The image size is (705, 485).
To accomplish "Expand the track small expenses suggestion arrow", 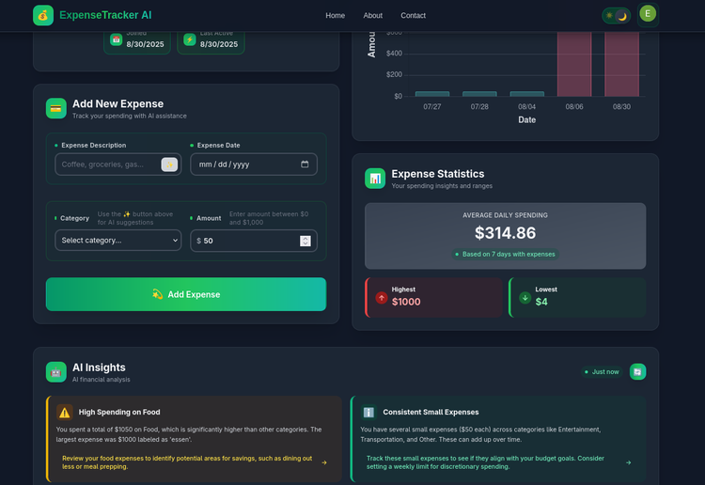I will [x=629, y=462].
